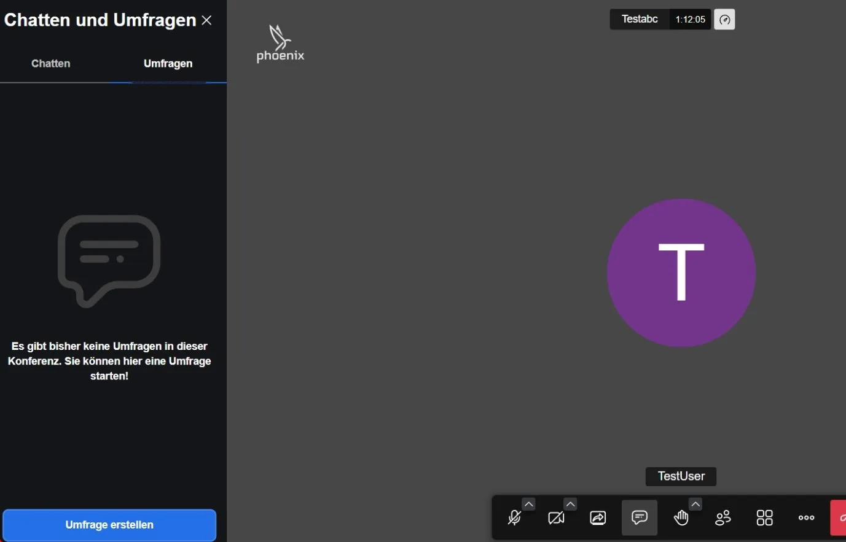The image size is (846, 542).
Task: Expand the microphone audio options chevron
Action: [529, 504]
